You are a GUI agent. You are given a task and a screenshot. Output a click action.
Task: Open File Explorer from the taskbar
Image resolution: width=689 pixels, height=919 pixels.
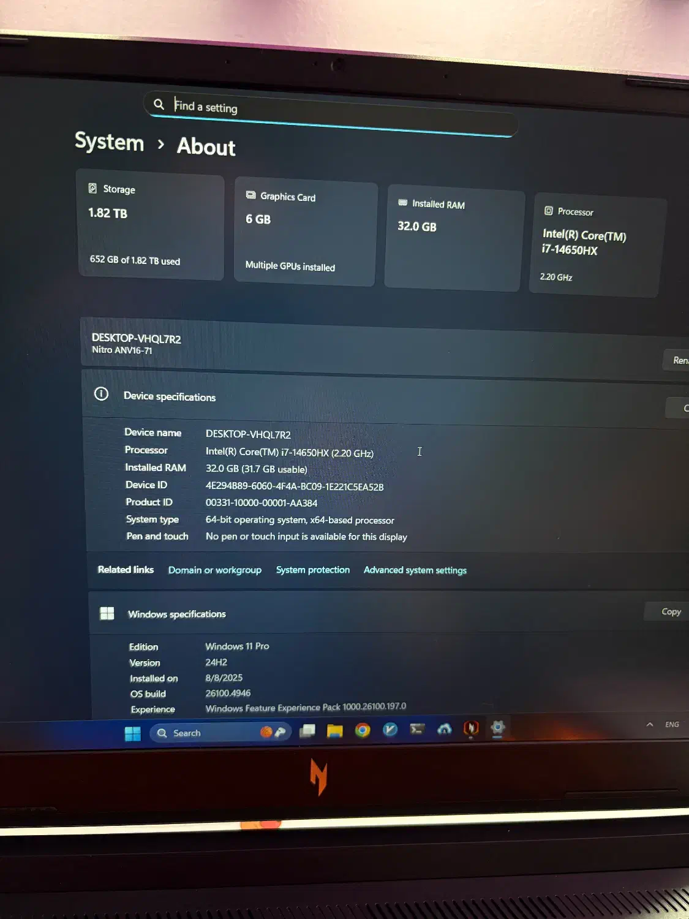[334, 730]
